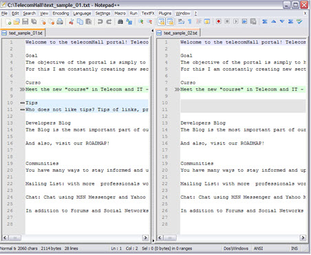Open the Replace tool icon
The height and width of the screenshot is (255, 311).
(x=129, y=22)
